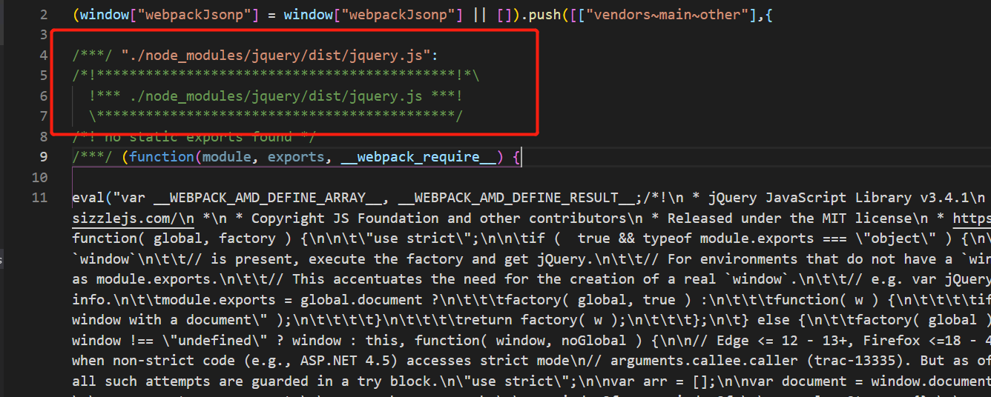Click the "module" parameter on line 9

(x=227, y=157)
